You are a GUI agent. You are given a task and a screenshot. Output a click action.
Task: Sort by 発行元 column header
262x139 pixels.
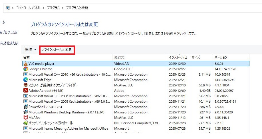pyautogui.click(x=119, y=57)
